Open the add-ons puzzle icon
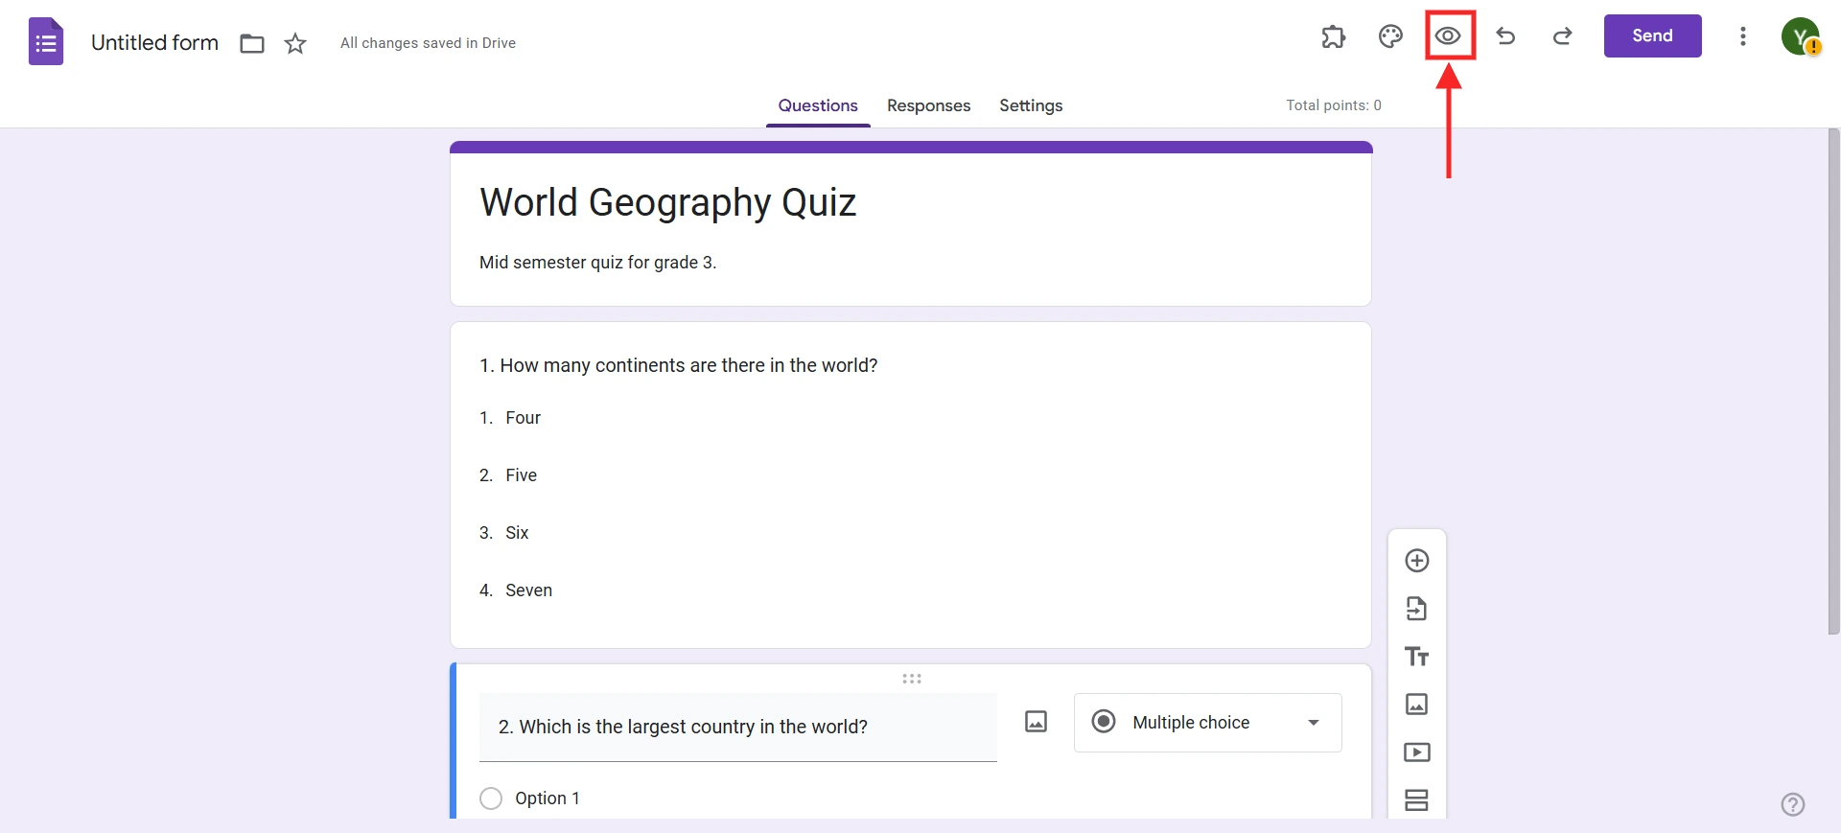 pyautogui.click(x=1334, y=36)
